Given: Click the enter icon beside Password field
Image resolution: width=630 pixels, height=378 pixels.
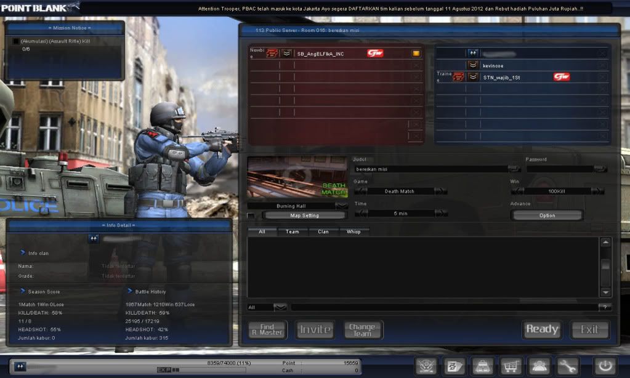Looking at the screenshot, I should tap(600, 169).
